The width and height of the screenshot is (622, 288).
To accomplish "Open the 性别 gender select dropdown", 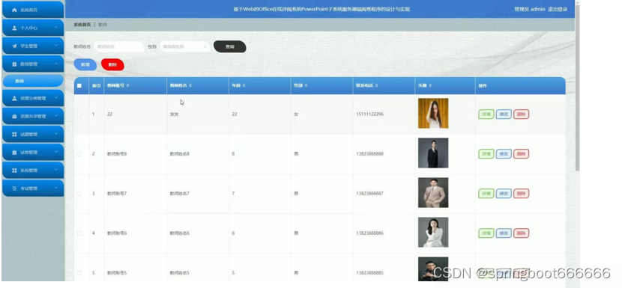I will point(185,46).
